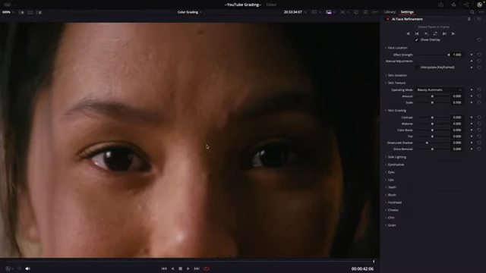
Task: Reset Skin Texture Amount value
Action: click(x=479, y=96)
